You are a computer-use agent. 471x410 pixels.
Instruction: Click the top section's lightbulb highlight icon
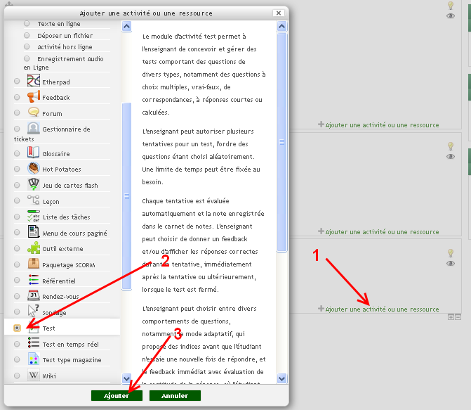click(x=451, y=6)
